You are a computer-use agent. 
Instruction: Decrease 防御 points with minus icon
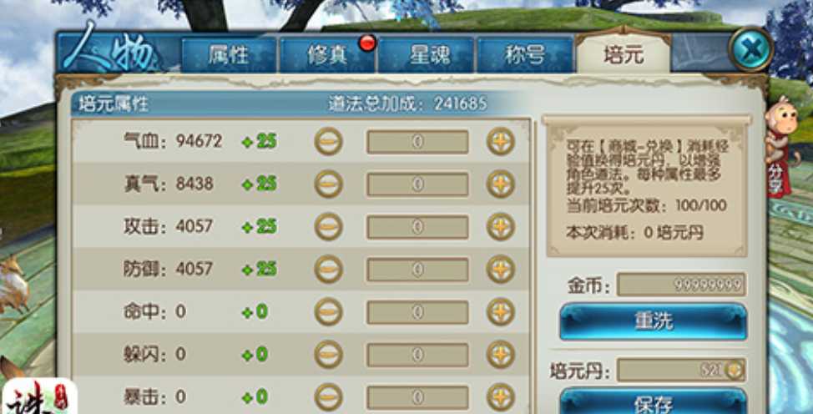click(328, 269)
